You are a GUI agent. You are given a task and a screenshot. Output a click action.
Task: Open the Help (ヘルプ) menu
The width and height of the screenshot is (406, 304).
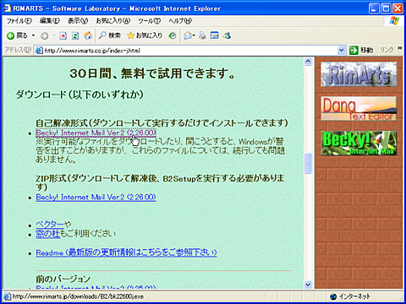[180, 21]
